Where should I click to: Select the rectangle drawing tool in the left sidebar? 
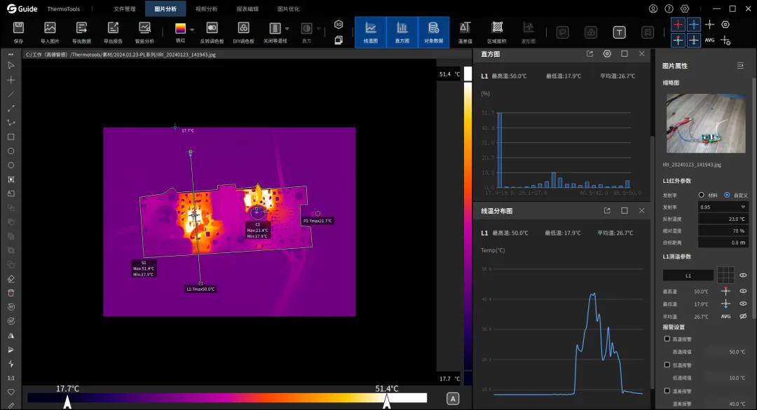click(11, 137)
